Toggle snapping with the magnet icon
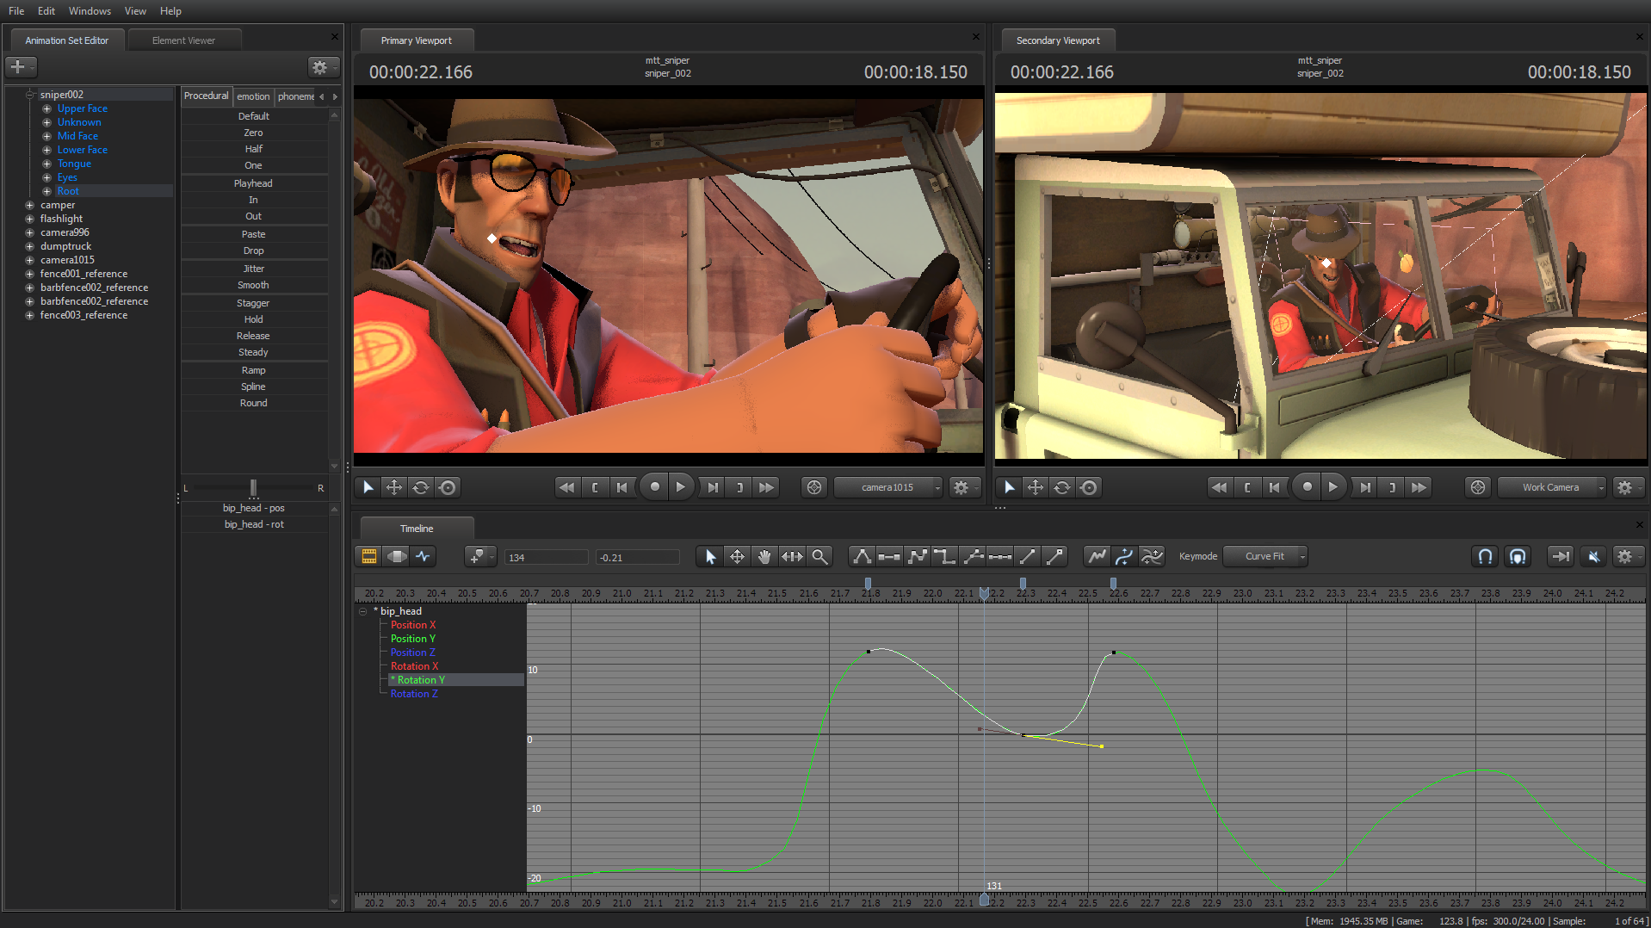Screen dimensions: 1651x928 (1484, 556)
